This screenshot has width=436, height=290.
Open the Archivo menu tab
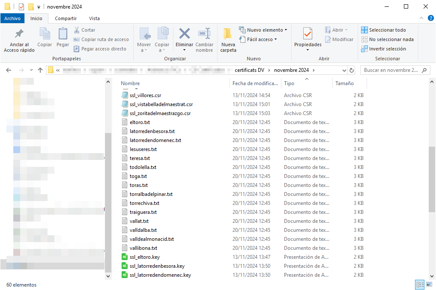click(x=12, y=18)
